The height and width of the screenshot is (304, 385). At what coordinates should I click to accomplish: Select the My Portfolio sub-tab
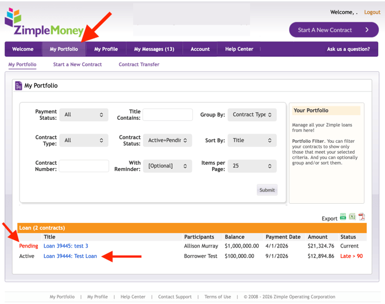[x=22, y=64]
